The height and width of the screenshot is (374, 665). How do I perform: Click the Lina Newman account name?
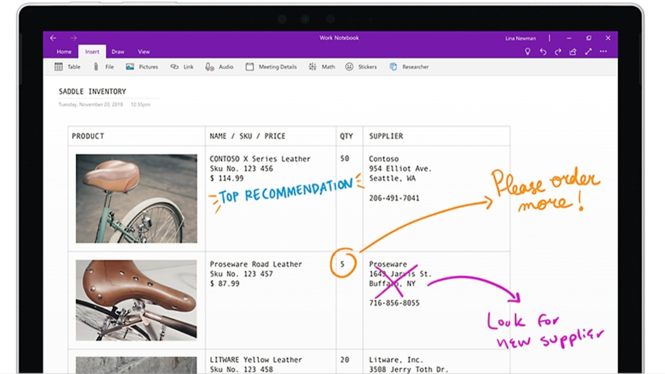(x=520, y=38)
